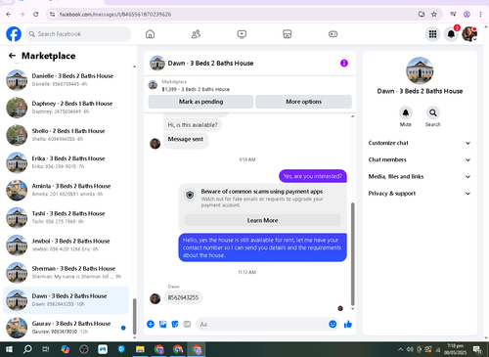Viewport: 489px width, 357px height.
Task: Open Danielle - 3 Beds 2 Baths House chat
Action: (67, 80)
